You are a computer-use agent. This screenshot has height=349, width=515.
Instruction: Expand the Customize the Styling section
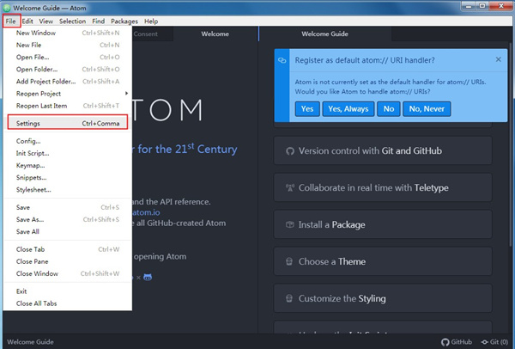point(383,298)
